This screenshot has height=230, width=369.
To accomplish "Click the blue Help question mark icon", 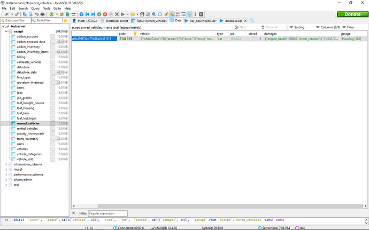I will coord(81,14).
